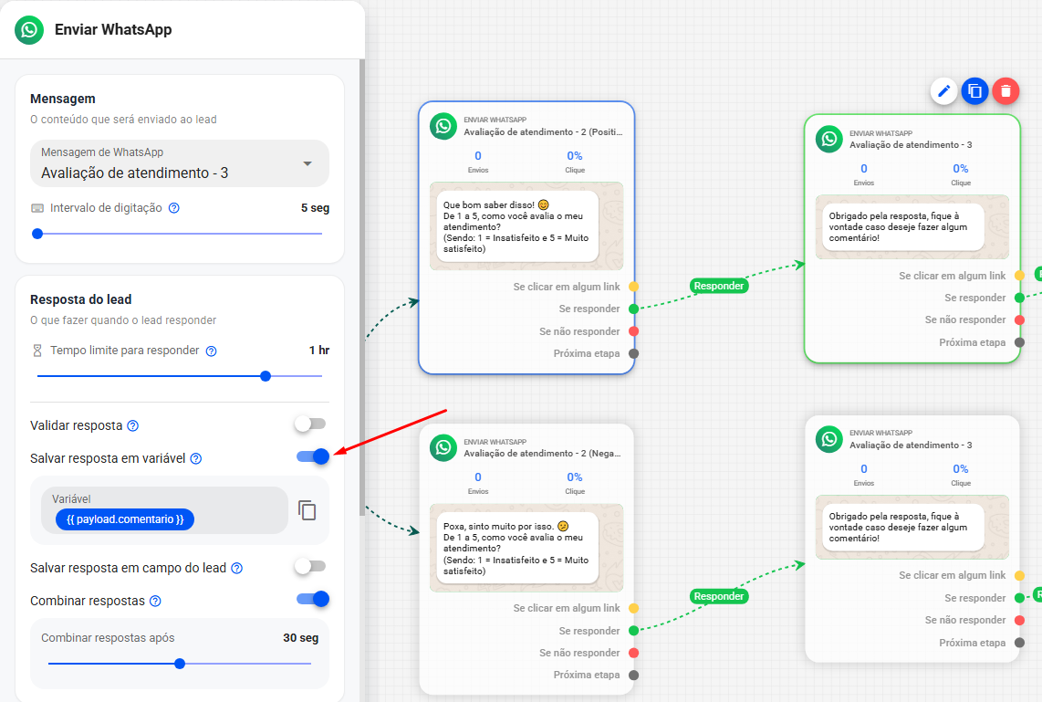Image resolution: width=1042 pixels, height=702 pixels.
Task: Enable the Validar resposta switch
Action: [310, 424]
